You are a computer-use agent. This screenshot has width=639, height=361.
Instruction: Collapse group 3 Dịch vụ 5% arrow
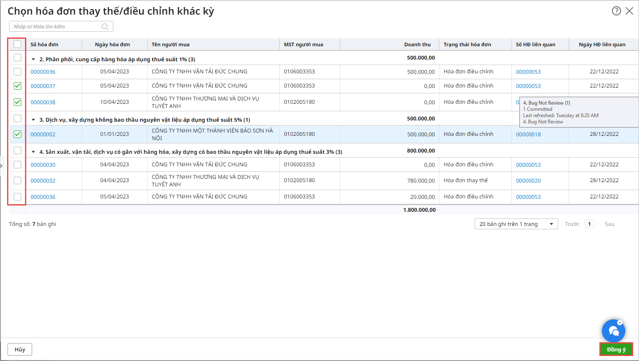(x=33, y=120)
